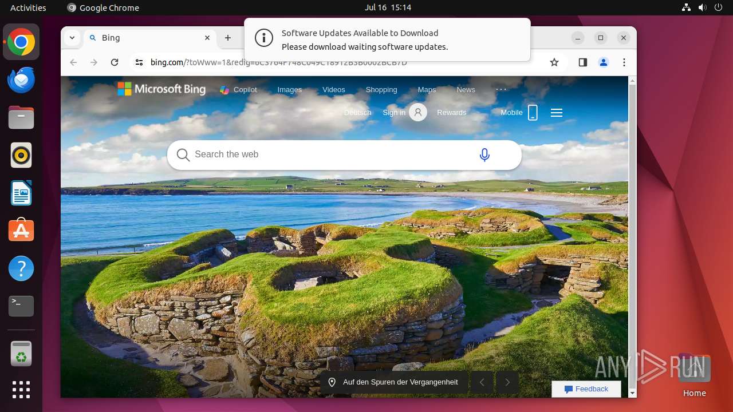Image resolution: width=733 pixels, height=412 pixels.
Task: Open the Files manager in dock
Action: click(21, 117)
